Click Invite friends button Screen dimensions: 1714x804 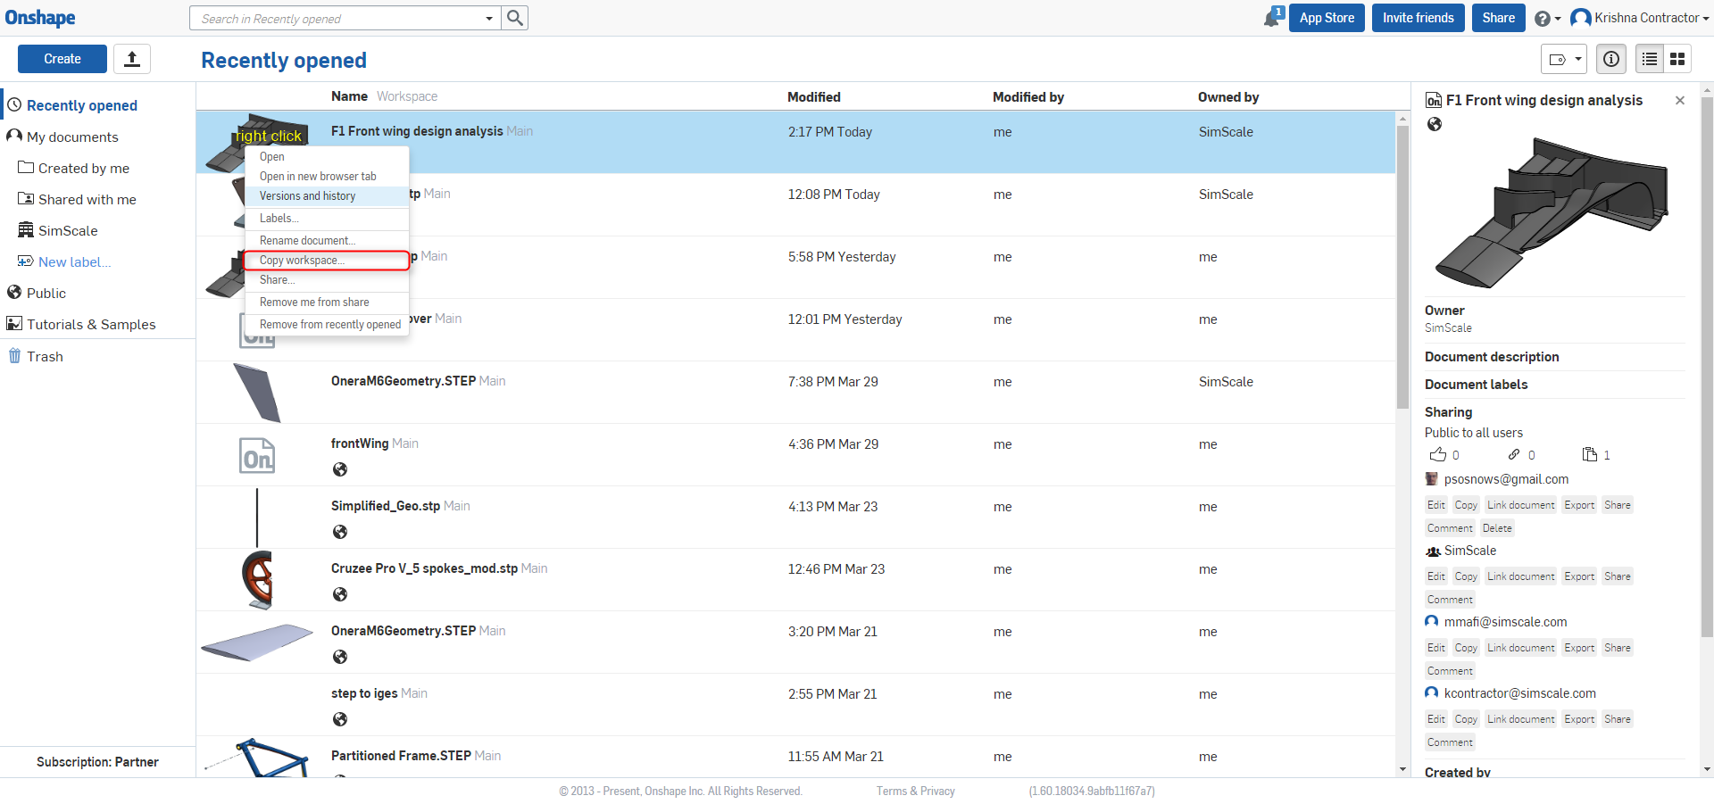1419,18
